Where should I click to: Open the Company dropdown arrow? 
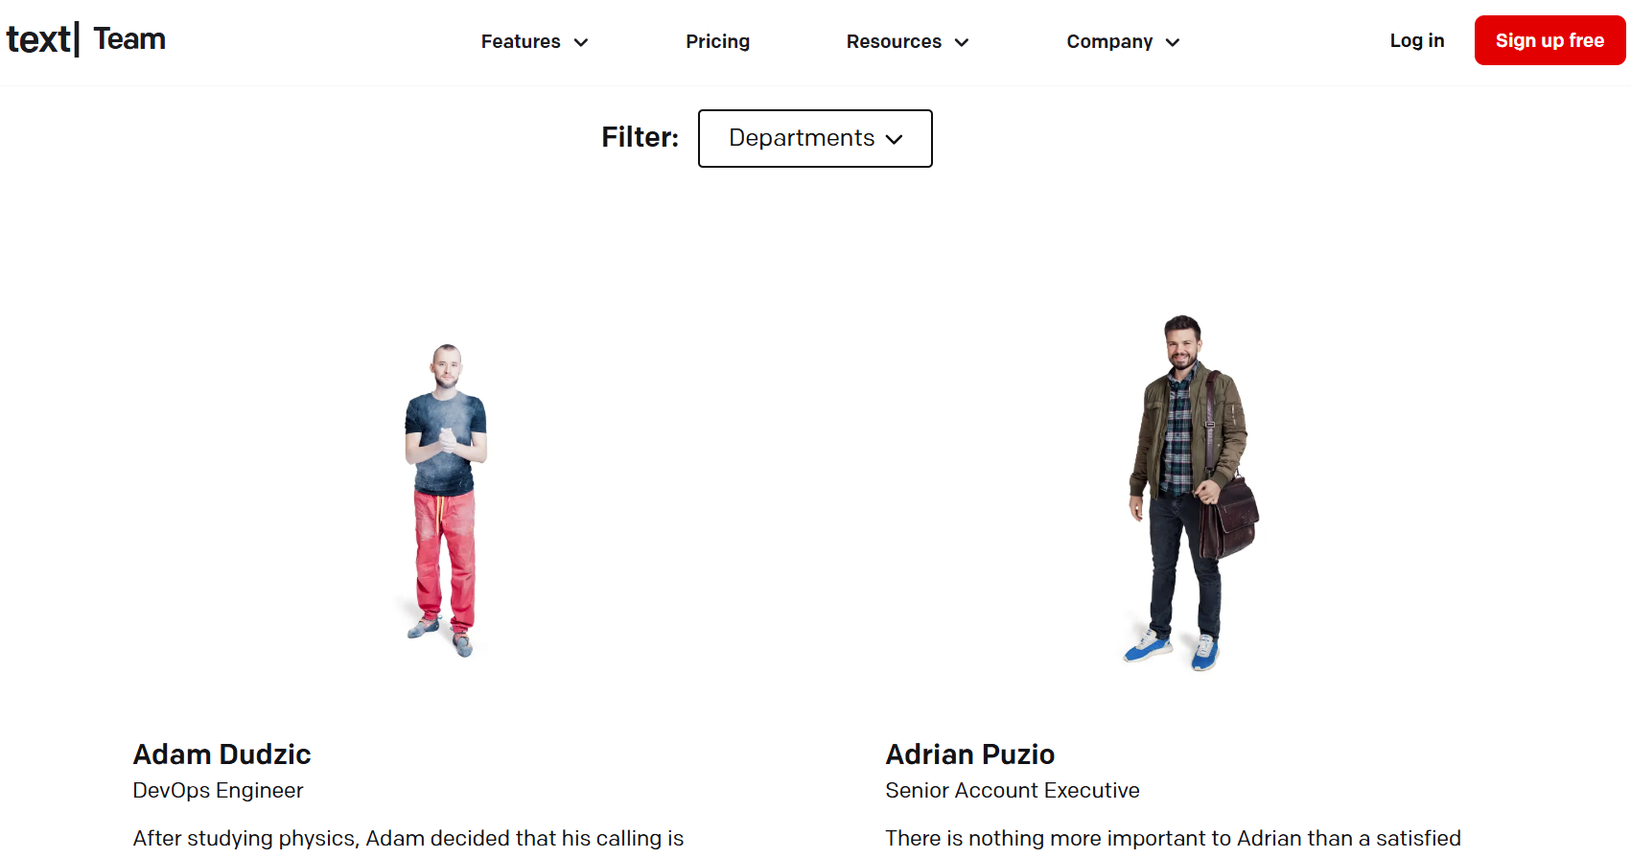click(x=1172, y=42)
